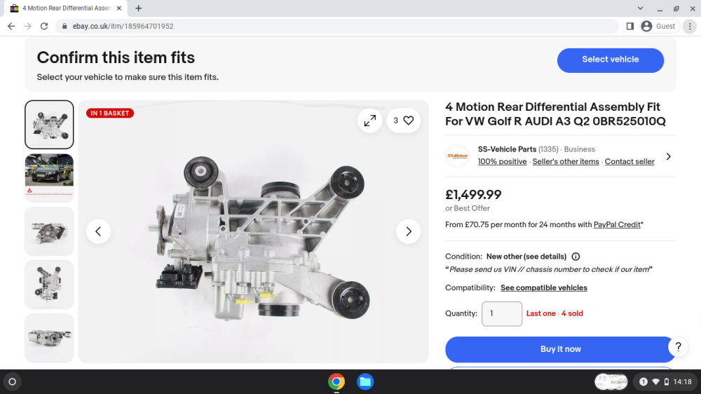This screenshot has height=394, width=701.
Task: Expand seller details chevron
Action: (668, 156)
